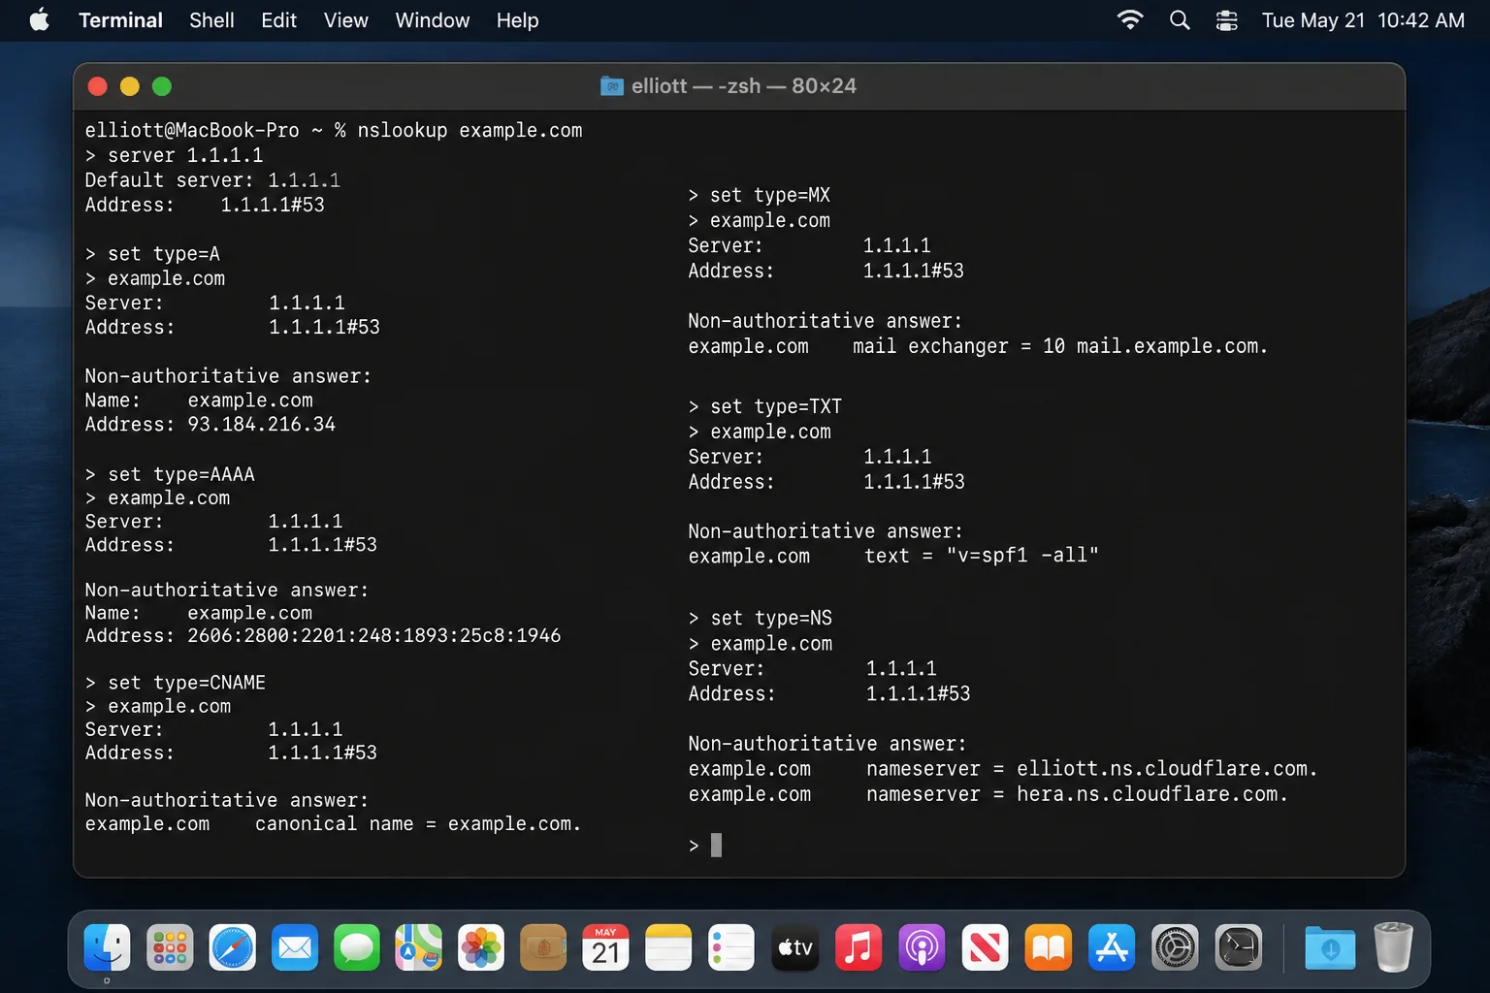Open Spotlight search magnifier in menu bar
Image resolution: width=1490 pixels, height=993 pixels.
1180,20
